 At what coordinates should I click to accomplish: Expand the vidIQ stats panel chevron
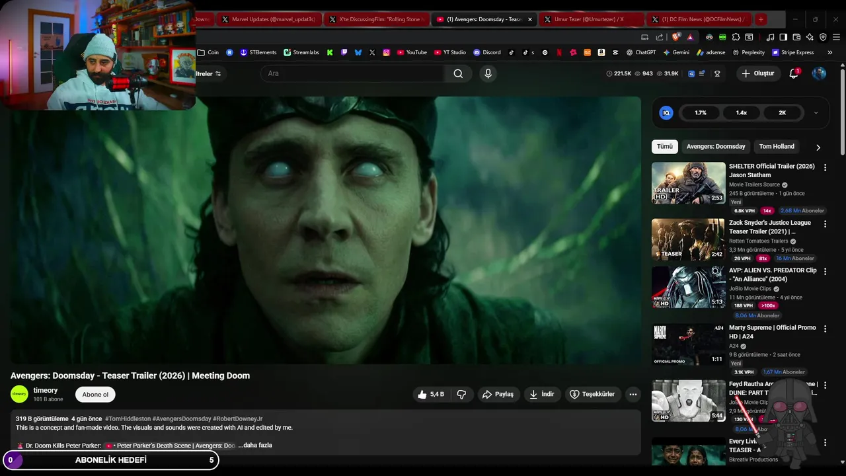coord(816,113)
